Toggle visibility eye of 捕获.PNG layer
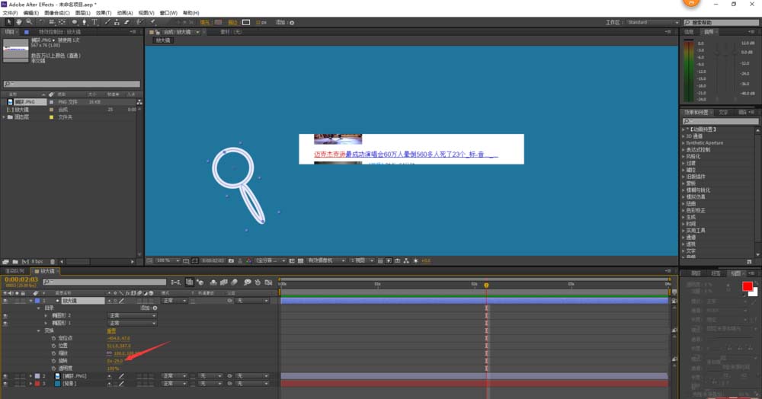Viewport: 762px width, 399px height. [5, 375]
